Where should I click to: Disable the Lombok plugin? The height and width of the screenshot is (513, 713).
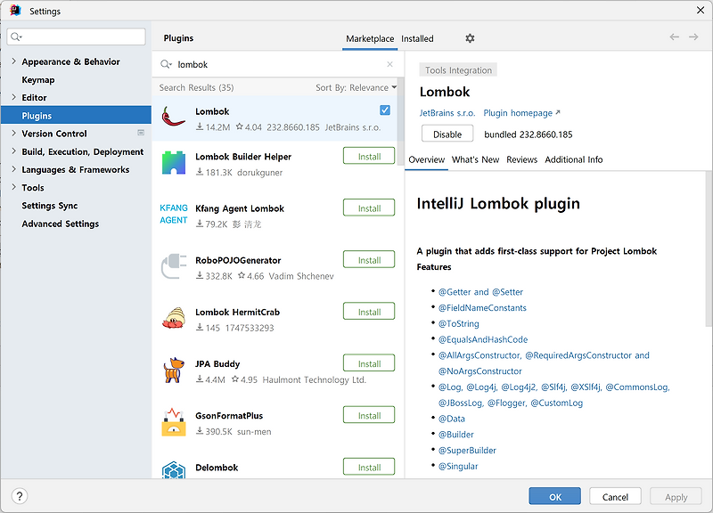pyautogui.click(x=447, y=133)
